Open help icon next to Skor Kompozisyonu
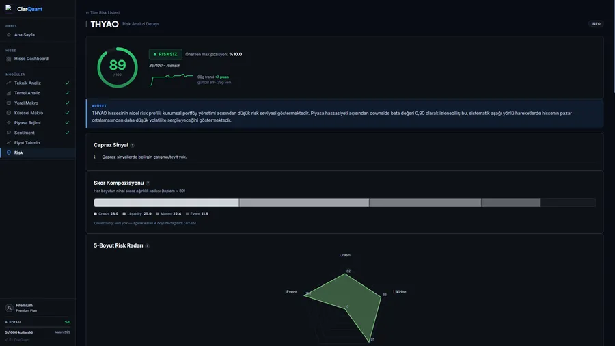This screenshot has width=615, height=346. 148,183
